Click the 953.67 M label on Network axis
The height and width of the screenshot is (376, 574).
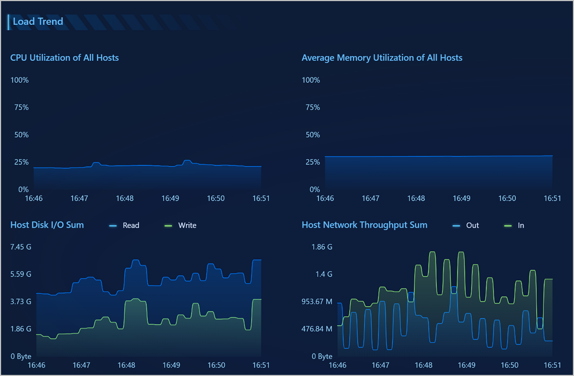pos(317,302)
